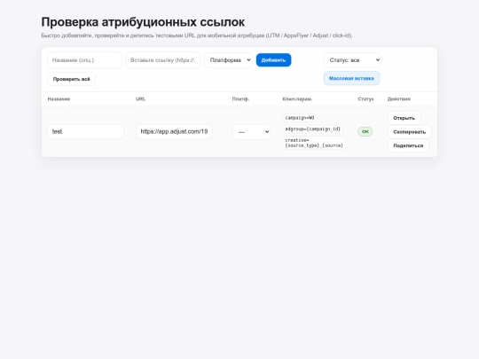Click the Проверка атрибуционных ссылок heading
The height and width of the screenshot is (359, 479).
pyautogui.click(x=143, y=22)
